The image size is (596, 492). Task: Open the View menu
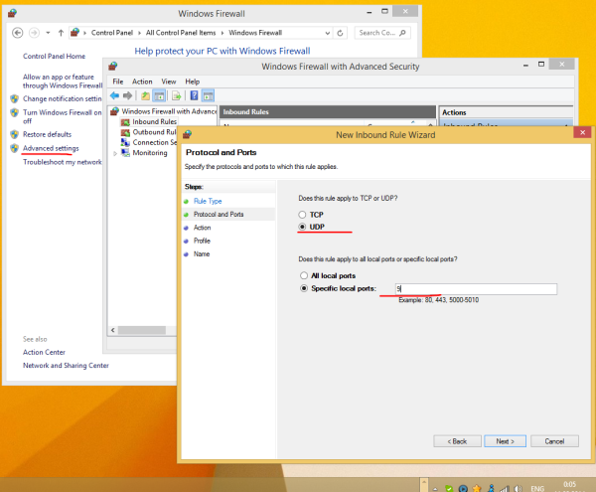click(168, 81)
